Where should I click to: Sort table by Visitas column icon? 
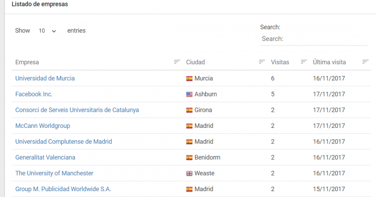click(304, 62)
